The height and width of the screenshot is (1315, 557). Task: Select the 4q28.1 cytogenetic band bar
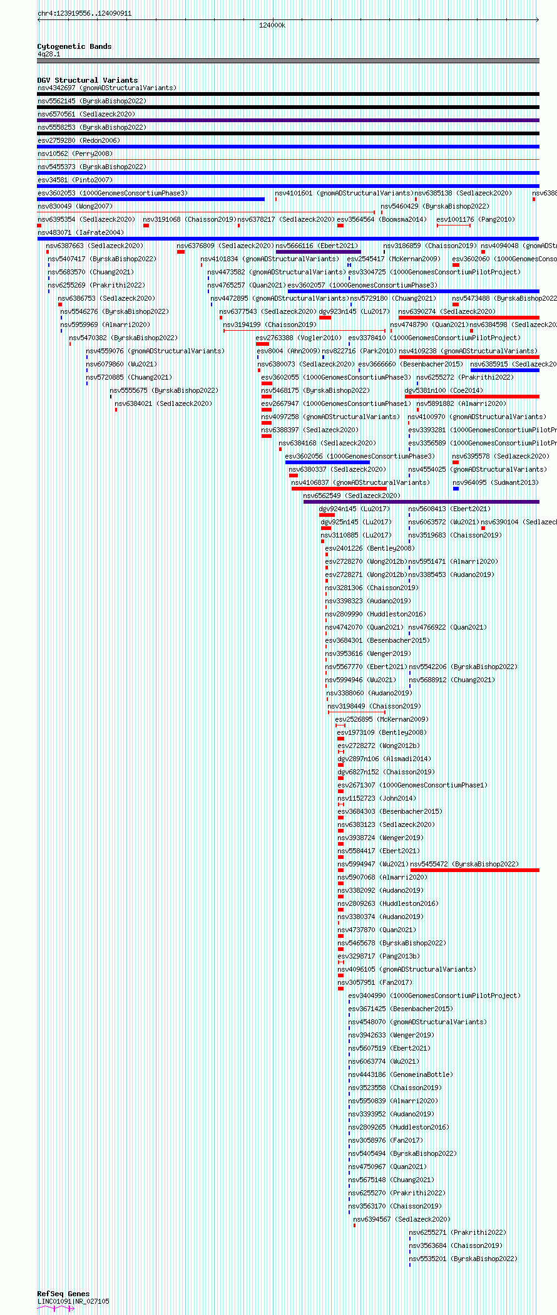point(288,61)
